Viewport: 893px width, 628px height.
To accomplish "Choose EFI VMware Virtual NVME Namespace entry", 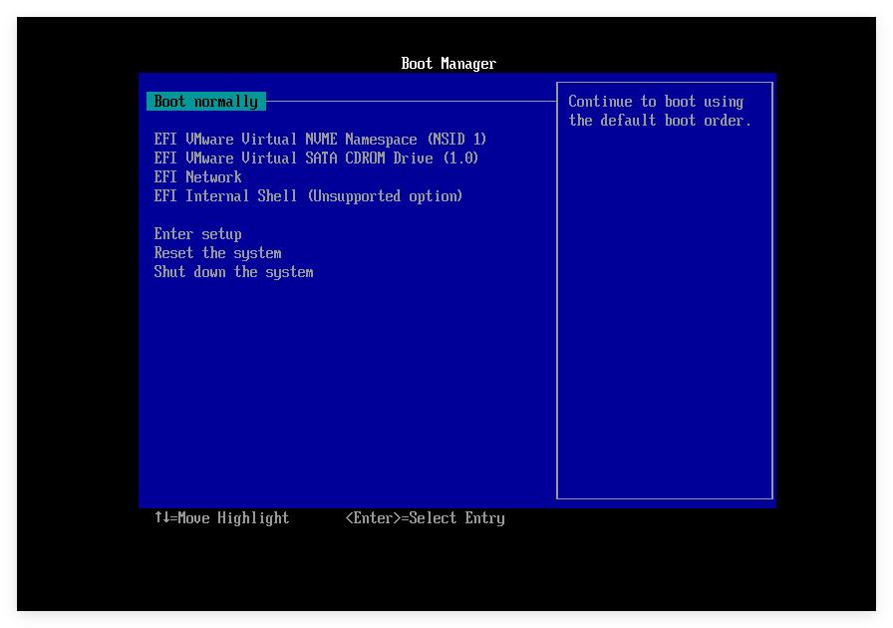I will tap(320, 140).
